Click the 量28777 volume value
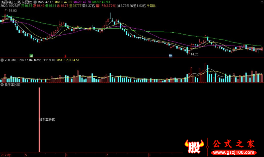 [x=75, y=6]
